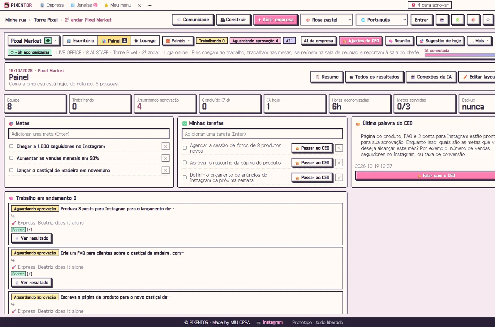Image resolution: width=495 pixels, height=327 pixels.
Task: Check goal 'Lançar o castiçal de madeira em novembro'
Action: point(11,170)
